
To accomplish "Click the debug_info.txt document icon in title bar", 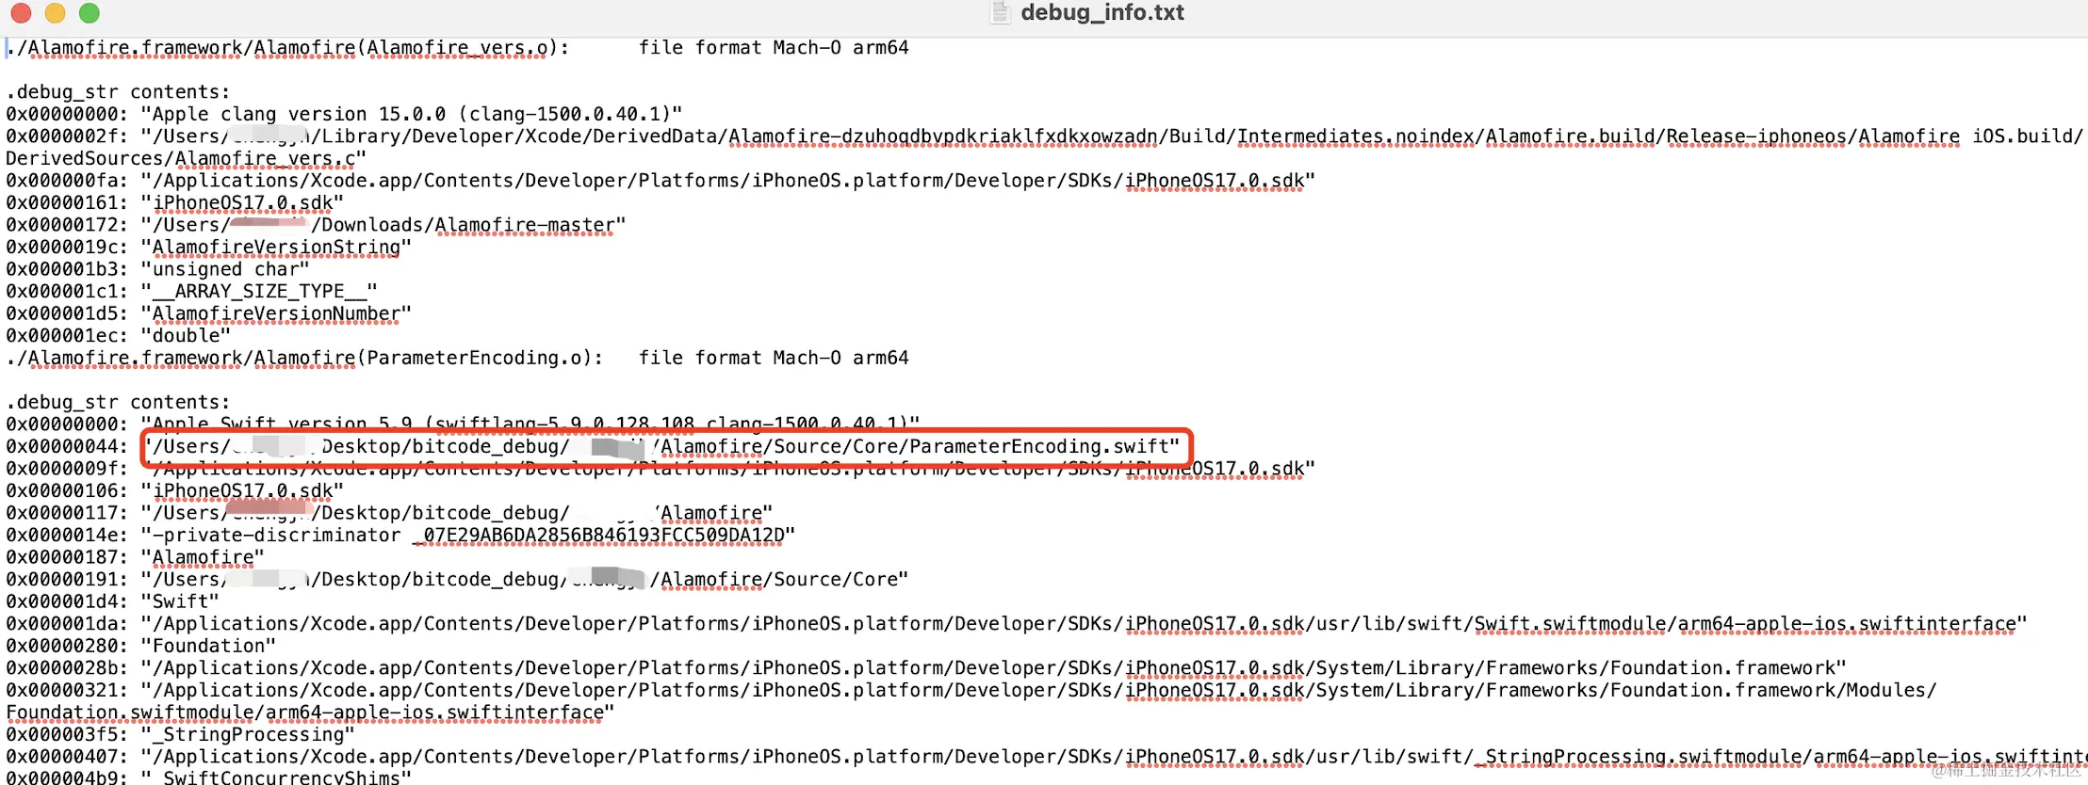I will pos(1001,12).
